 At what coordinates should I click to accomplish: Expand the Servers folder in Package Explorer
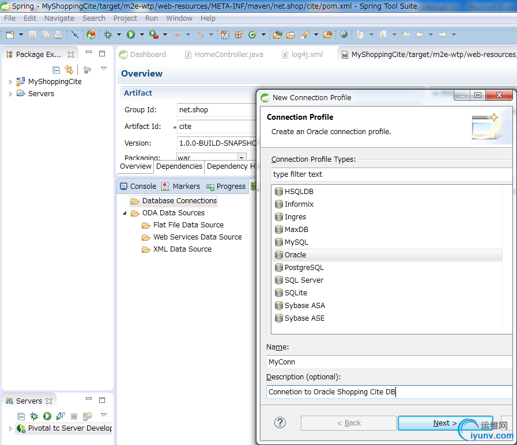tap(10, 94)
